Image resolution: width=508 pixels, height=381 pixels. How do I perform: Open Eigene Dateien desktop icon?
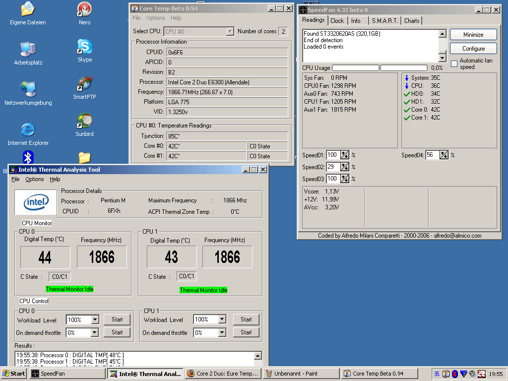(28, 13)
